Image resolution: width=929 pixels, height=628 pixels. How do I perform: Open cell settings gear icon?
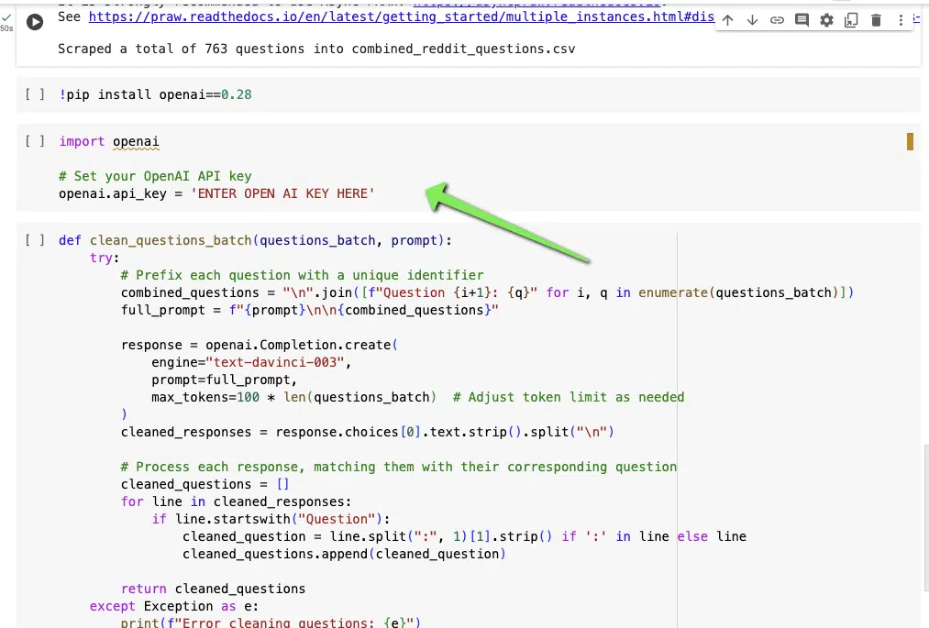(826, 20)
